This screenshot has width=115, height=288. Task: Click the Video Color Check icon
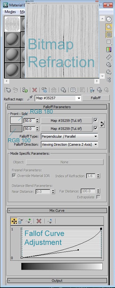coord(109,50)
